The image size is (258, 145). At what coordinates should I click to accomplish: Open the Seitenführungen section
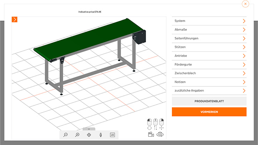click(209, 38)
